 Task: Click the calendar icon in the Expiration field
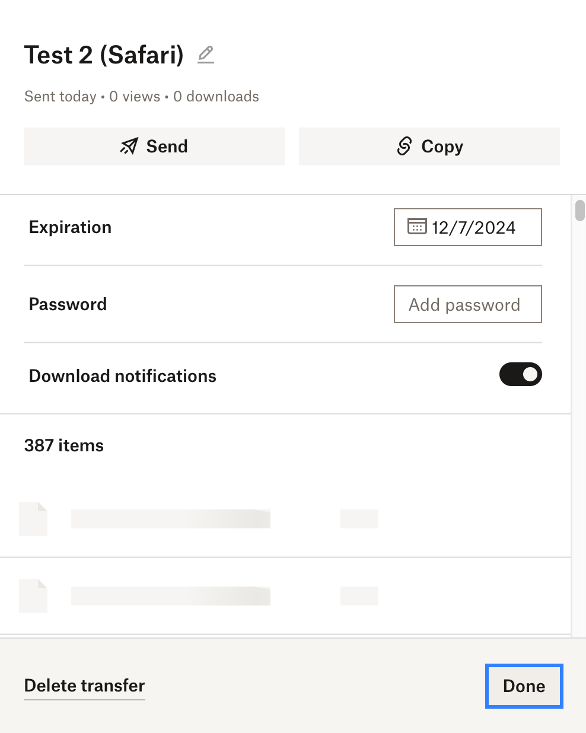pos(416,227)
